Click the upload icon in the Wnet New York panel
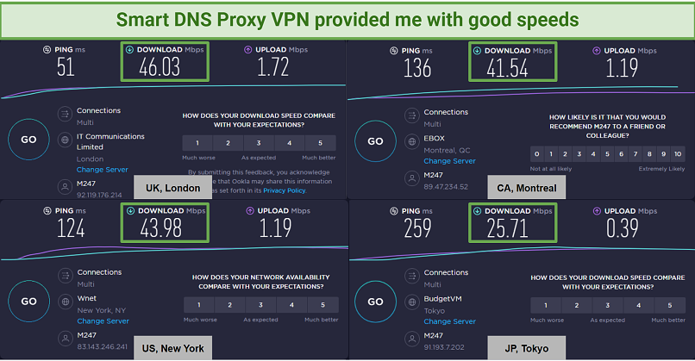The width and height of the screenshot is (695, 361). point(250,211)
